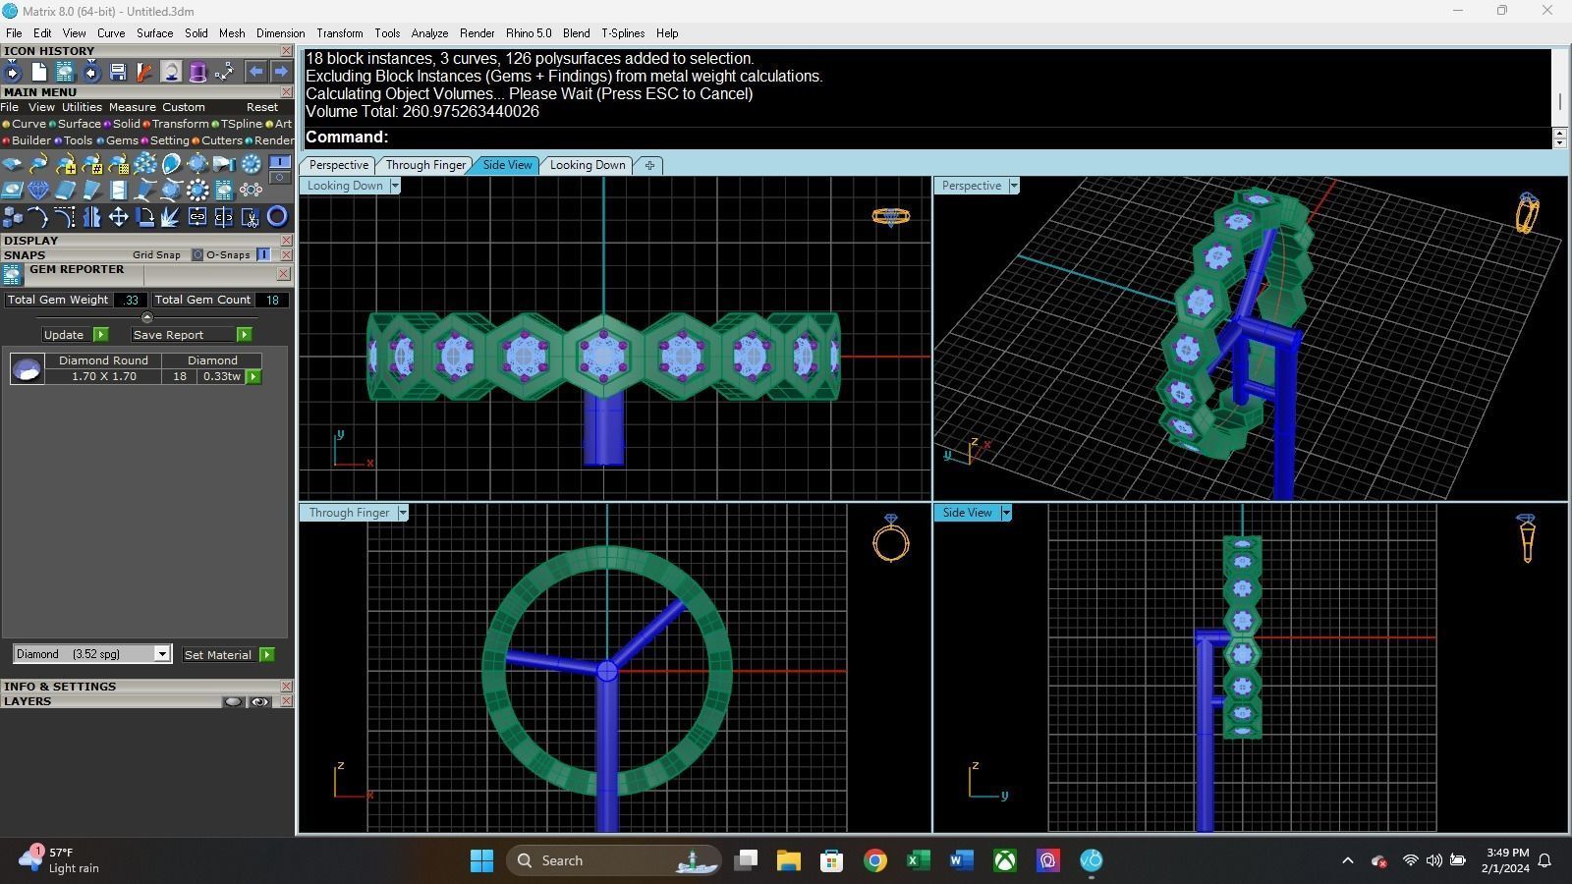Click the scale arrows icon in Icon History
Image resolution: width=1572 pixels, height=884 pixels.
click(x=224, y=72)
